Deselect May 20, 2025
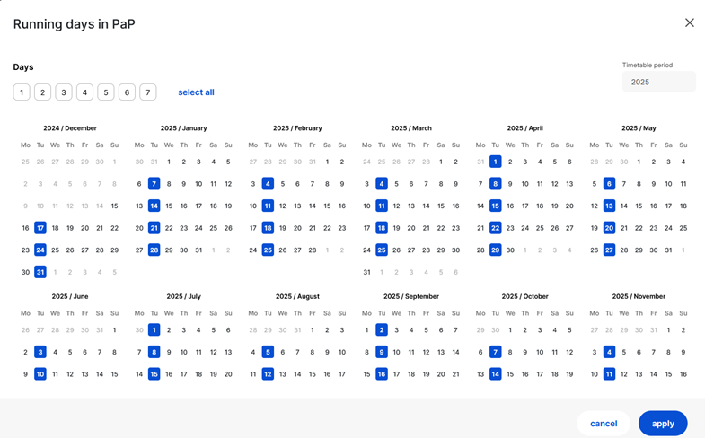This screenshot has width=705, height=438. tap(609, 228)
